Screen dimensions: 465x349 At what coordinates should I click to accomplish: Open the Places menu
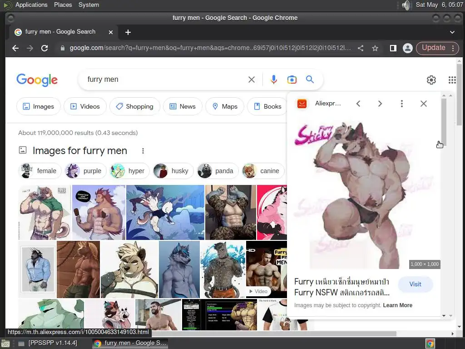point(63,5)
